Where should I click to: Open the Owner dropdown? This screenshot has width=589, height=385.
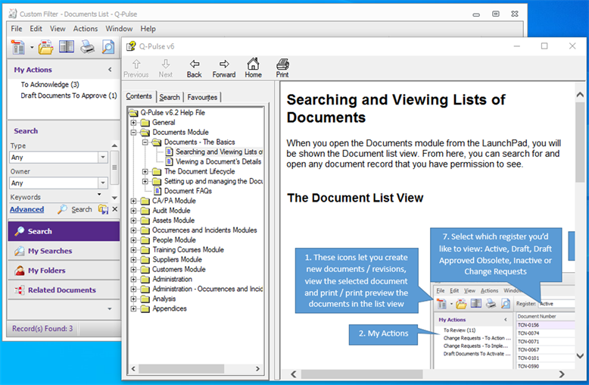coord(103,183)
